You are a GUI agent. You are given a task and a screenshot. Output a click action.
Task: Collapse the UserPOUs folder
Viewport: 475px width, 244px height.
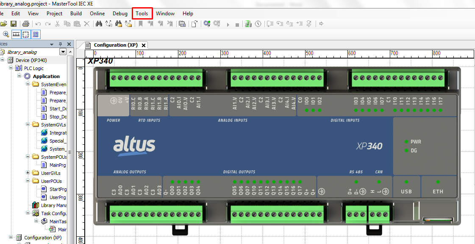coord(28,181)
